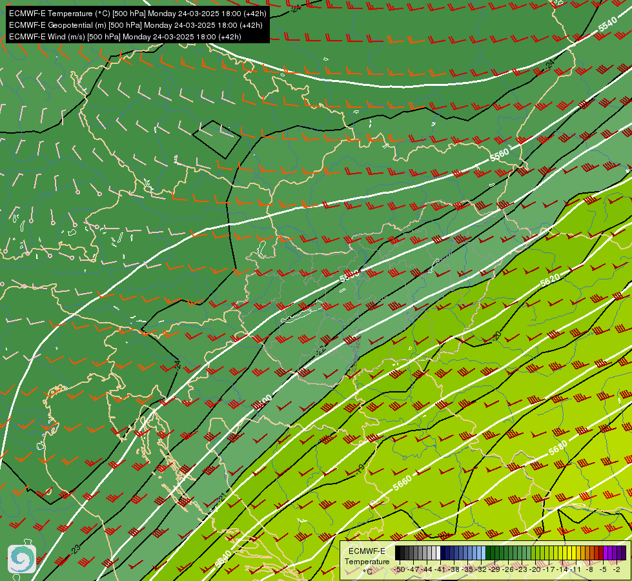This screenshot has height=581, width=632.
Task: Click the -44 tick label in the legend
Action: 427,569
